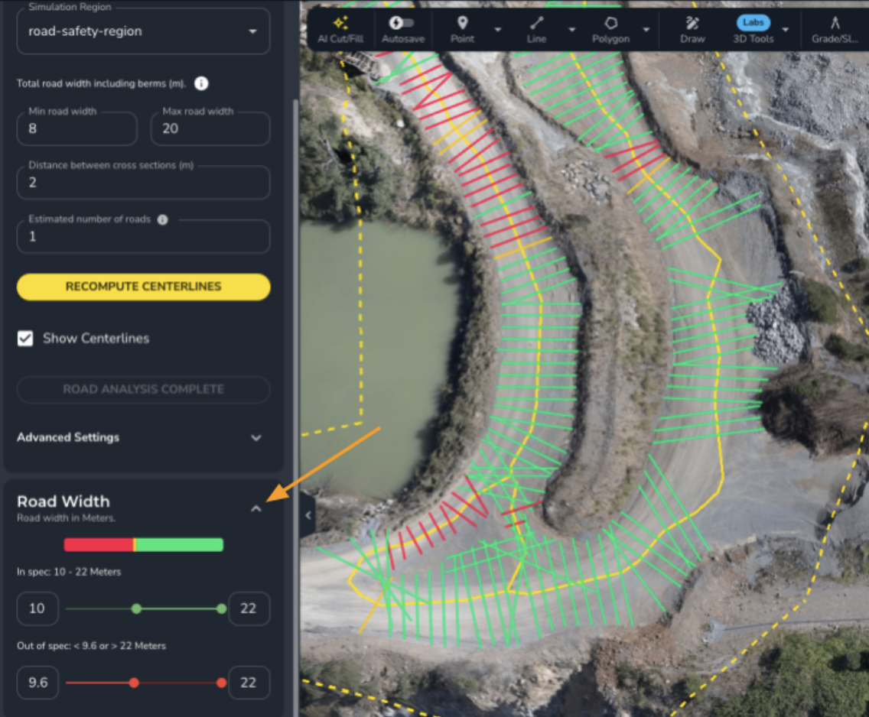Select the AI Cut/Fill tool icon

point(340,28)
